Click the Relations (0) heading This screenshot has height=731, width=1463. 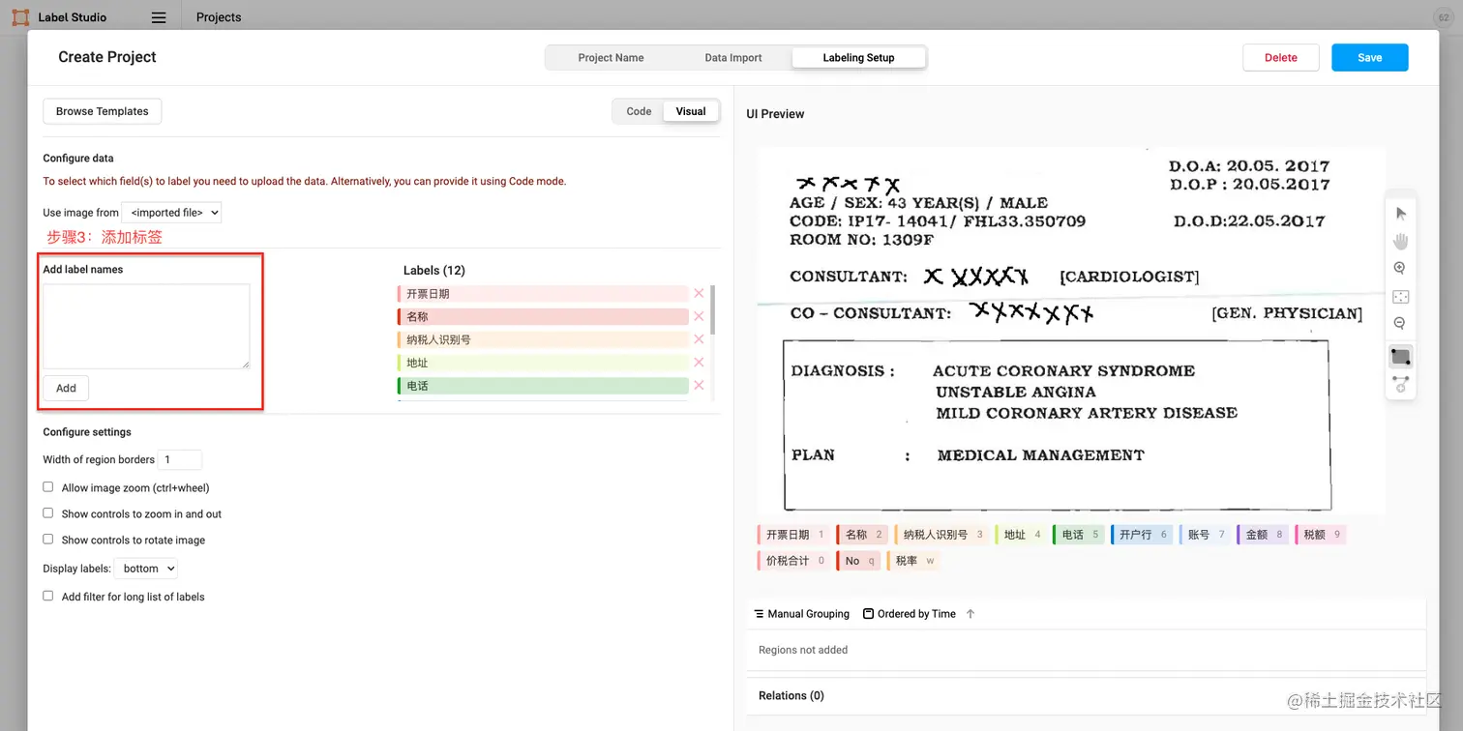tap(791, 695)
